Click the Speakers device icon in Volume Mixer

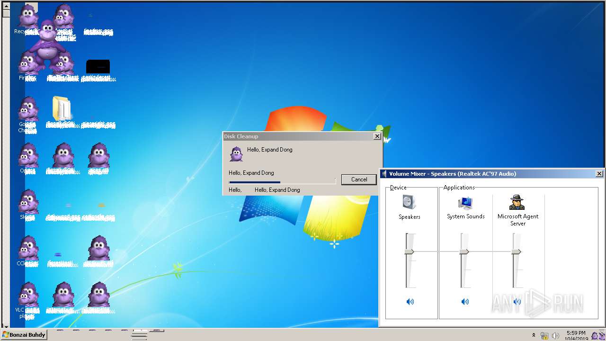click(409, 202)
